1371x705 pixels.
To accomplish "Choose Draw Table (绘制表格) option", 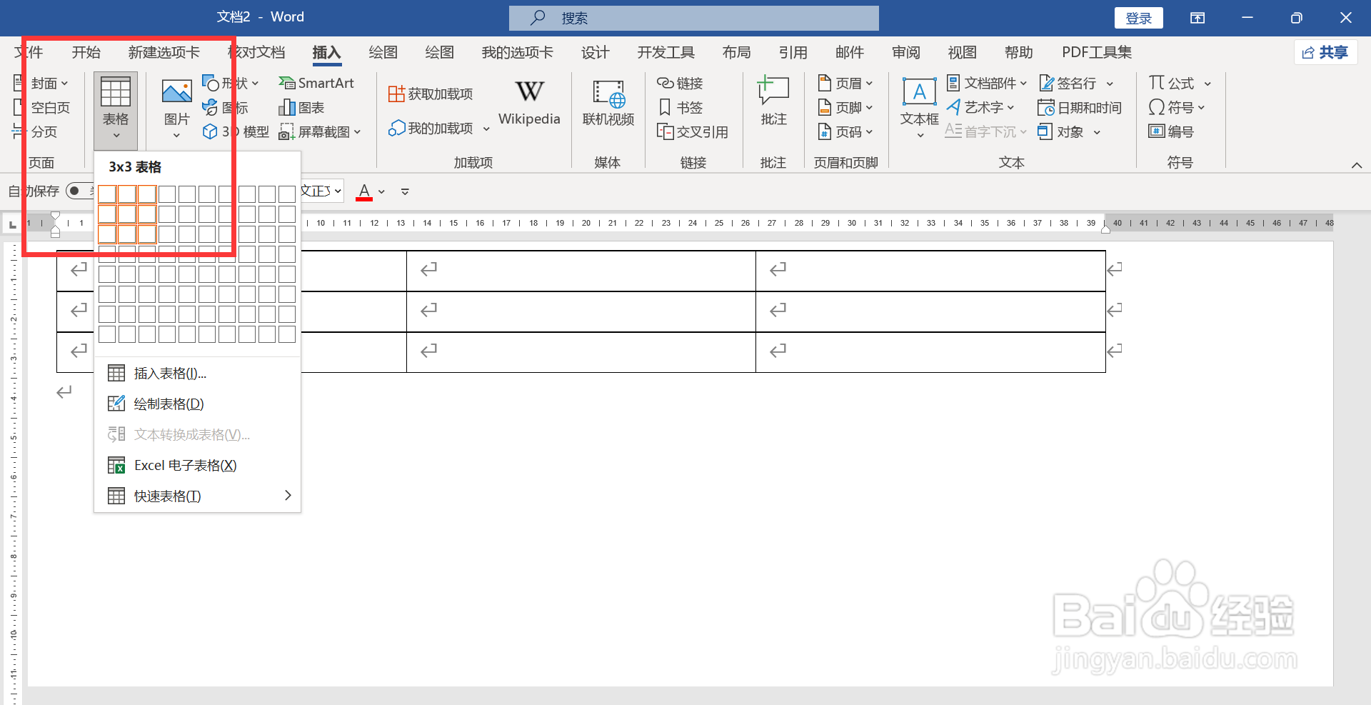I will 197,404.
